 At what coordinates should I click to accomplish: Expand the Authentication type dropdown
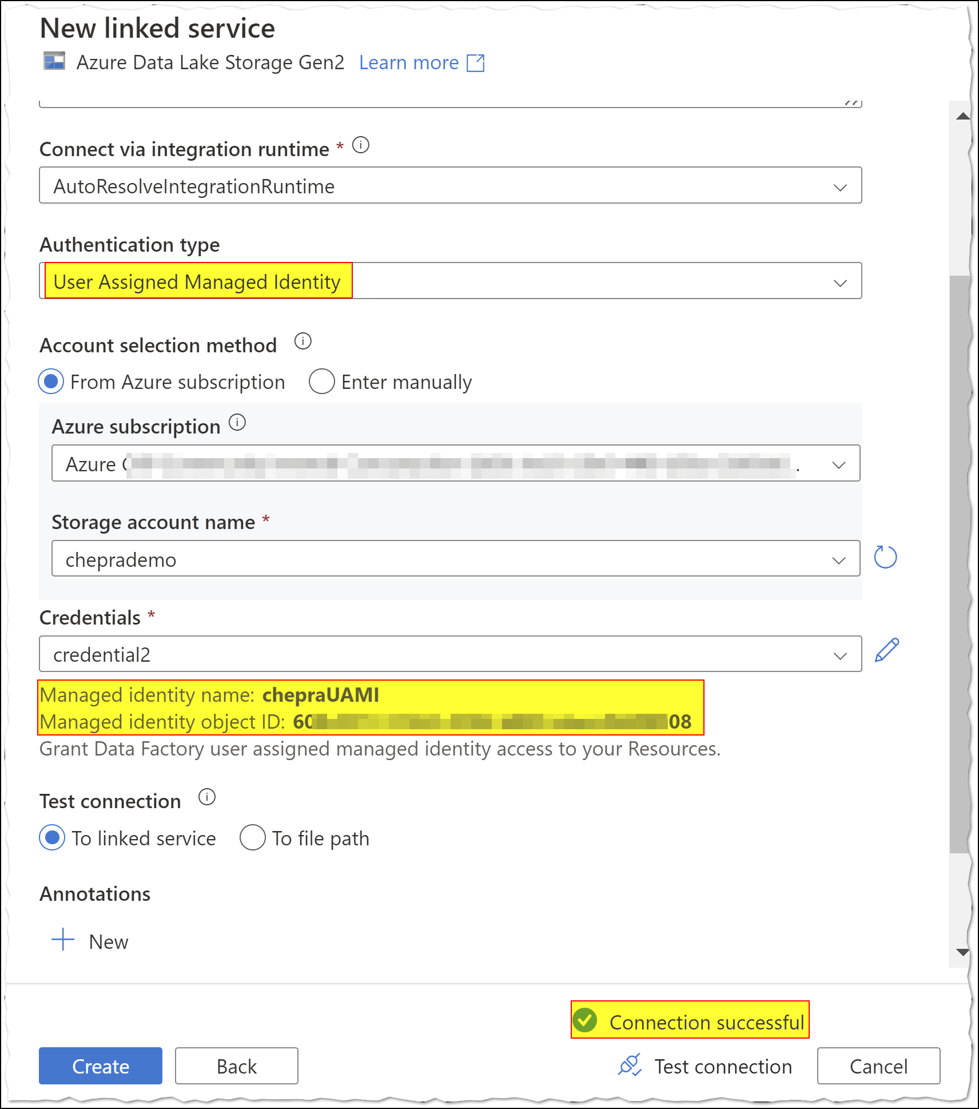coord(451,281)
